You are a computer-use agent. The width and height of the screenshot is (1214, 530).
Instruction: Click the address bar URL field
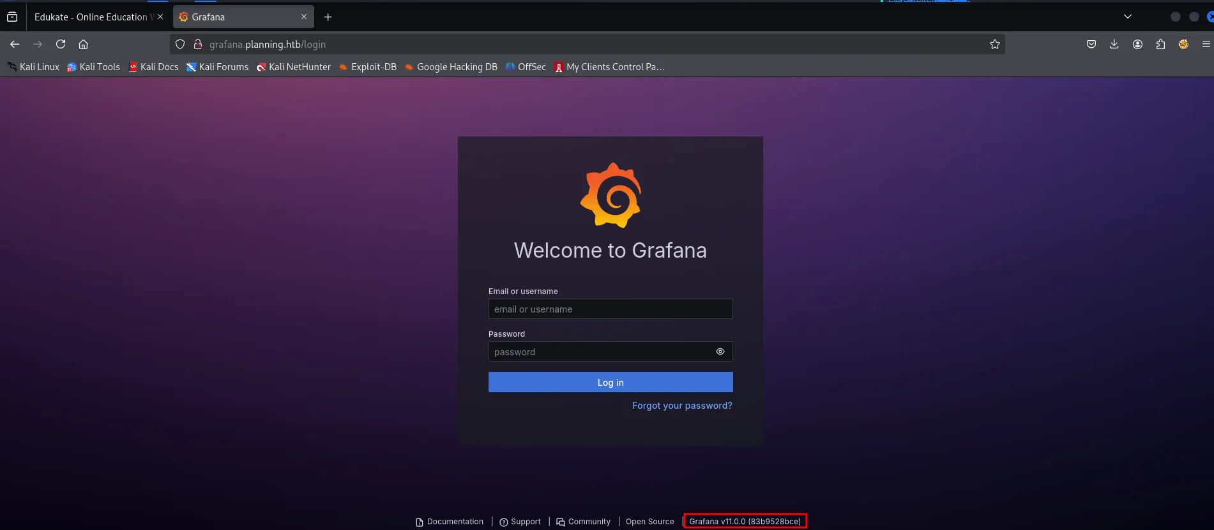[x=588, y=44]
